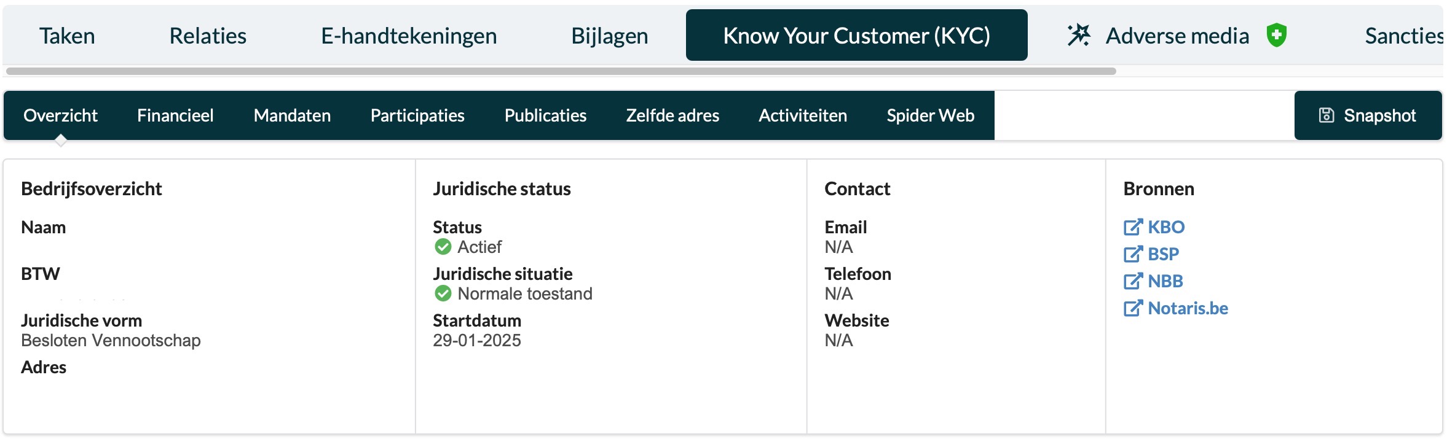The height and width of the screenshot is (442, 1447).
Task: Open the Notaris.be source link
Action: click(x=1188, y=308)
